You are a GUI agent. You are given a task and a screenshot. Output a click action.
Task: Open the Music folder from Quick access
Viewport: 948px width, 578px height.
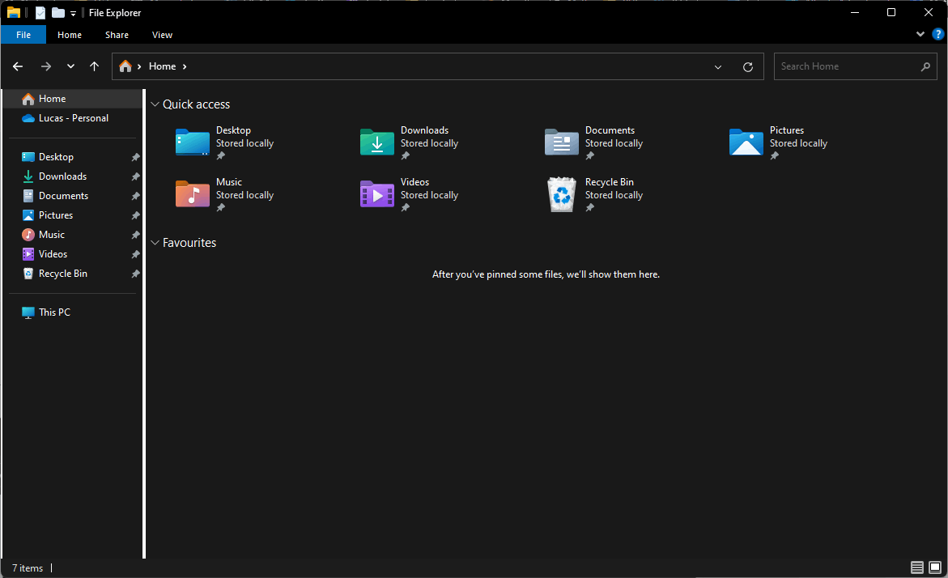[192, 193]
